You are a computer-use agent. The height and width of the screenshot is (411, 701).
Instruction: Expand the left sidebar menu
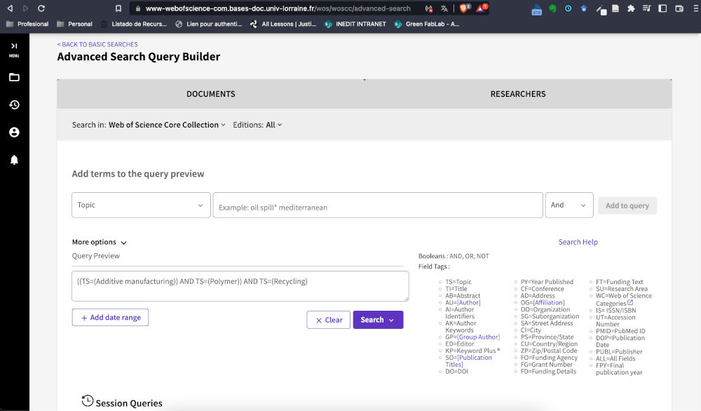(14, 48)
